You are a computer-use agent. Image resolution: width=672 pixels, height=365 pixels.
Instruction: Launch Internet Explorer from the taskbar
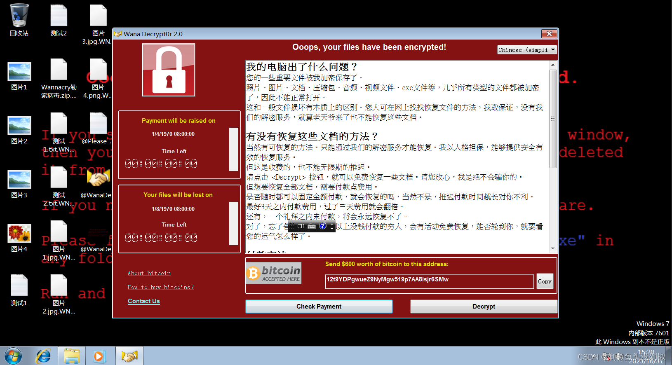click(43, 356)
